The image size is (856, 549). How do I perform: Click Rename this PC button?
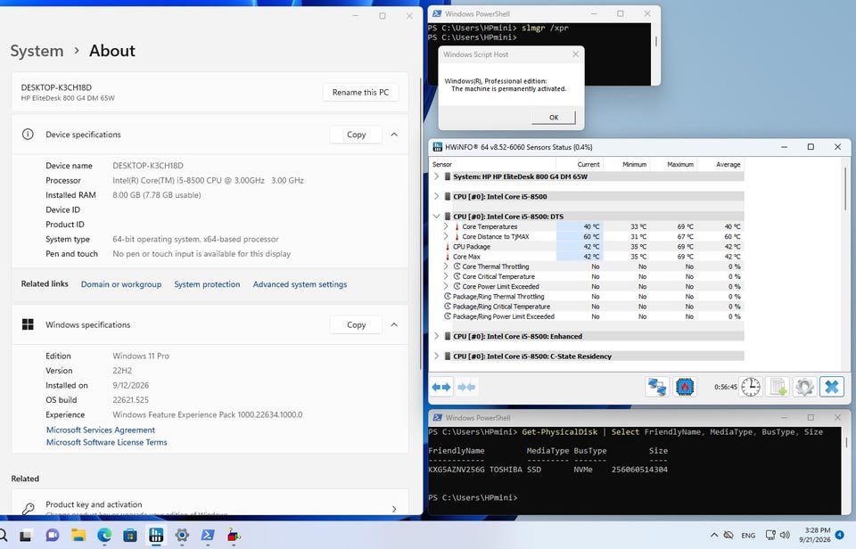[360, 92]
